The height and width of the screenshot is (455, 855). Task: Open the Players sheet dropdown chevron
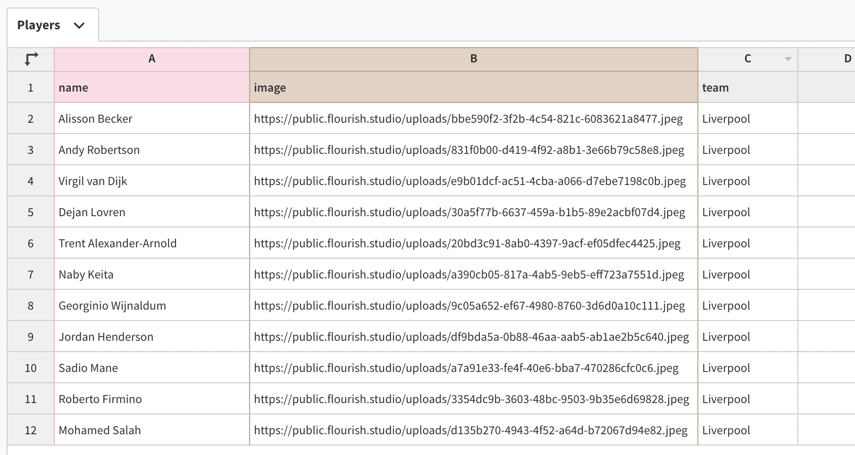click(x=79, y=25)
